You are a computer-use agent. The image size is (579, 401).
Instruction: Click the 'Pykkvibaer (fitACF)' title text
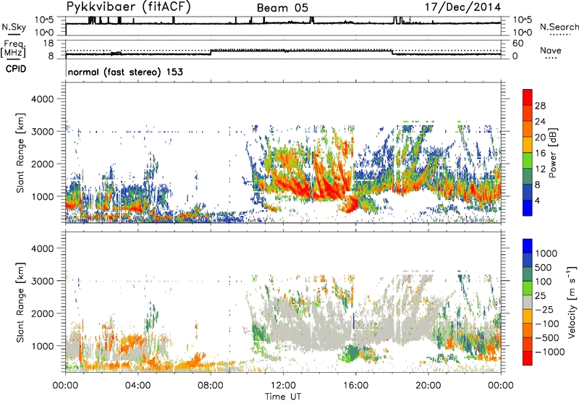(x=129, y=7)
